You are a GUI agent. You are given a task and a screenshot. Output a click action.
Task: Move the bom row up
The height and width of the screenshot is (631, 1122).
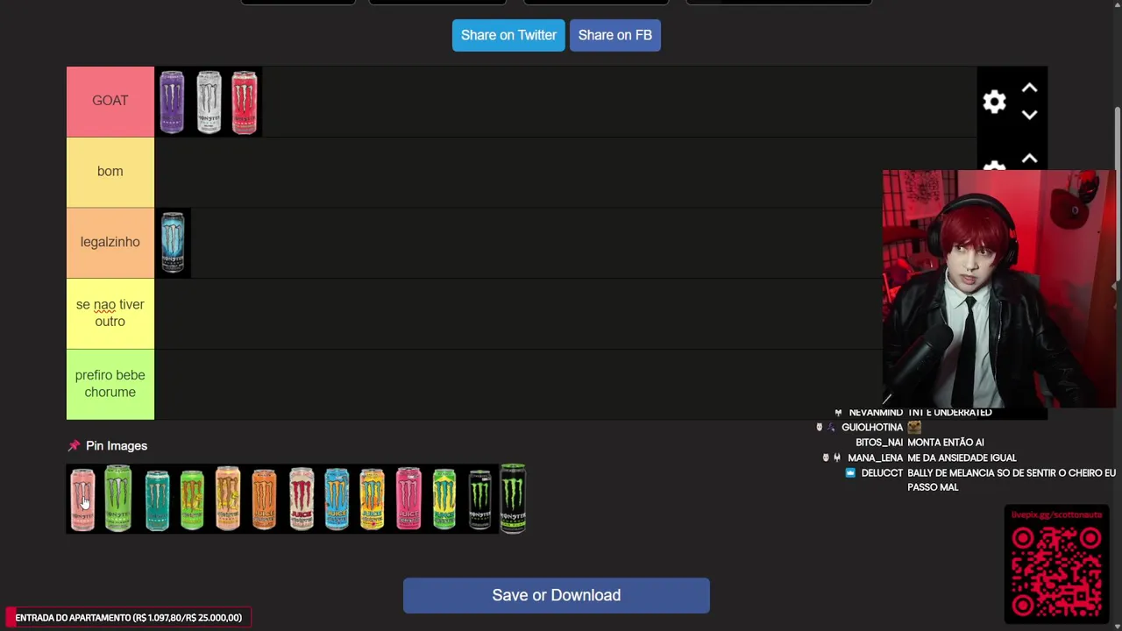click(x=1029, y=159)
